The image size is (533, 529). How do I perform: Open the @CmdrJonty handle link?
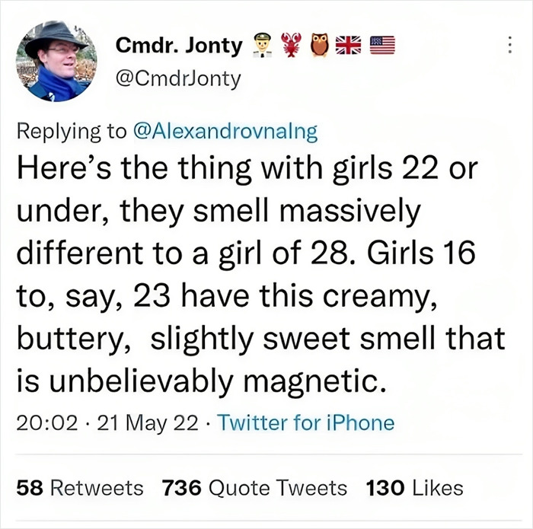point(177,78)
